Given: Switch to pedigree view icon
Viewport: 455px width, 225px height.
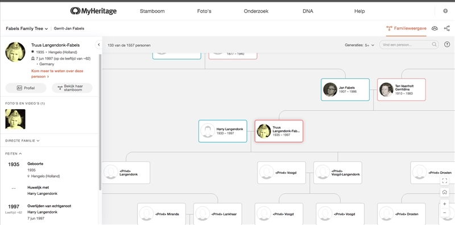Looking at the screenshot, I should tap(447, 28).
